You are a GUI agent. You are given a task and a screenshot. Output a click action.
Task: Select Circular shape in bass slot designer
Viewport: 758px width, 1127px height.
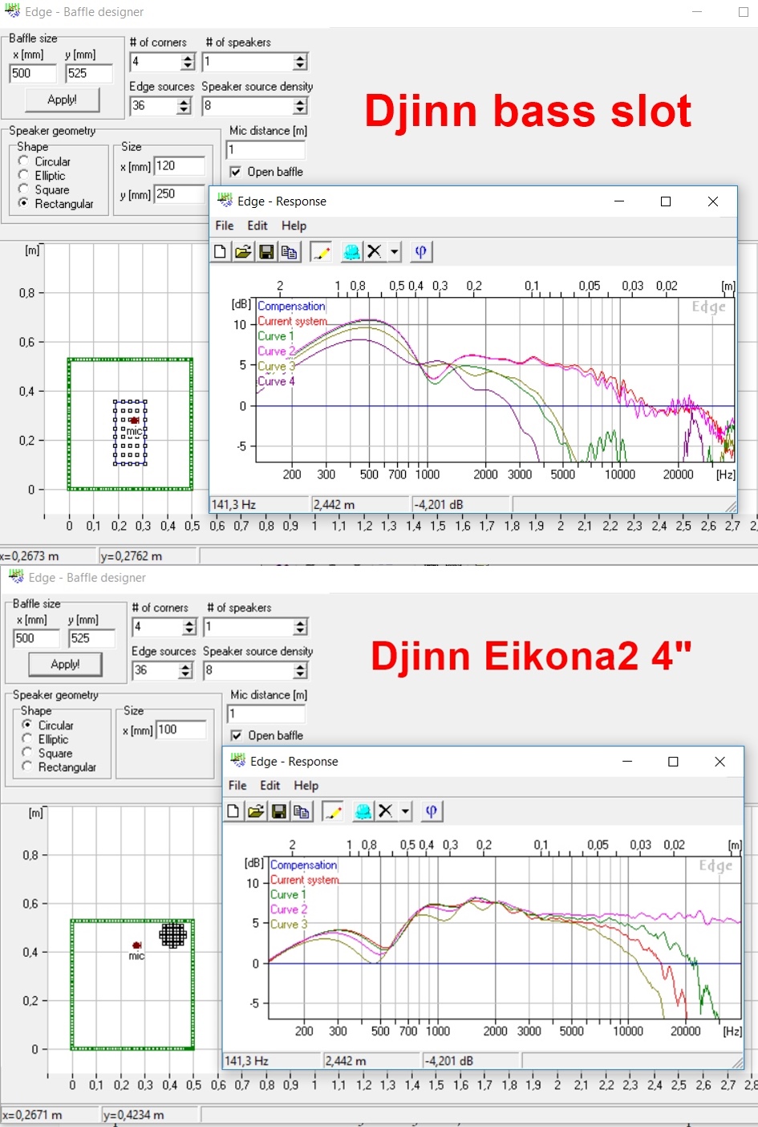click(24, 161)
